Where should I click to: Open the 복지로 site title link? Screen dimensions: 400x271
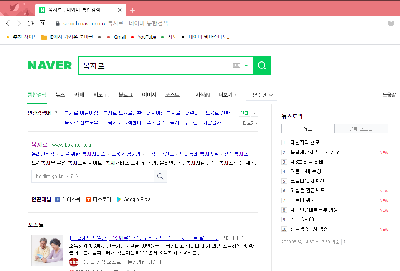point(39,145)
